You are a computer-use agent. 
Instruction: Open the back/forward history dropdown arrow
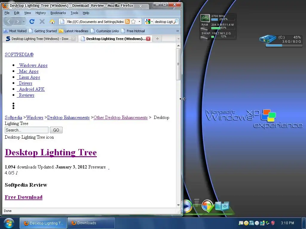[24, 21]
